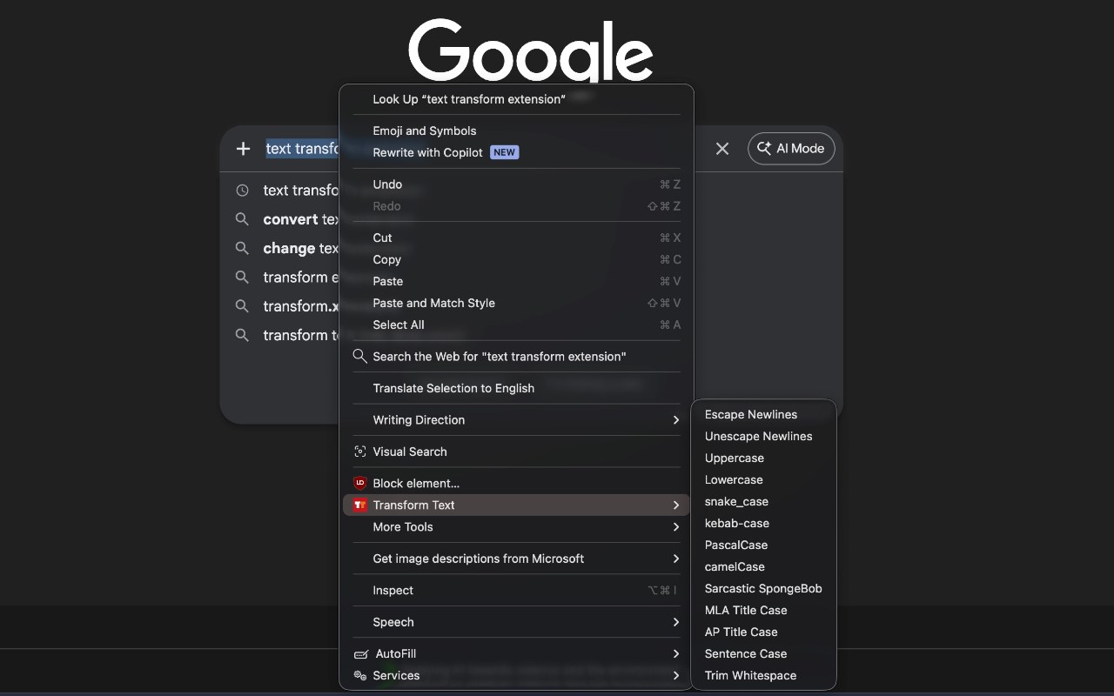
Task: Apply camelCase transform
Action: click(763, 566)
